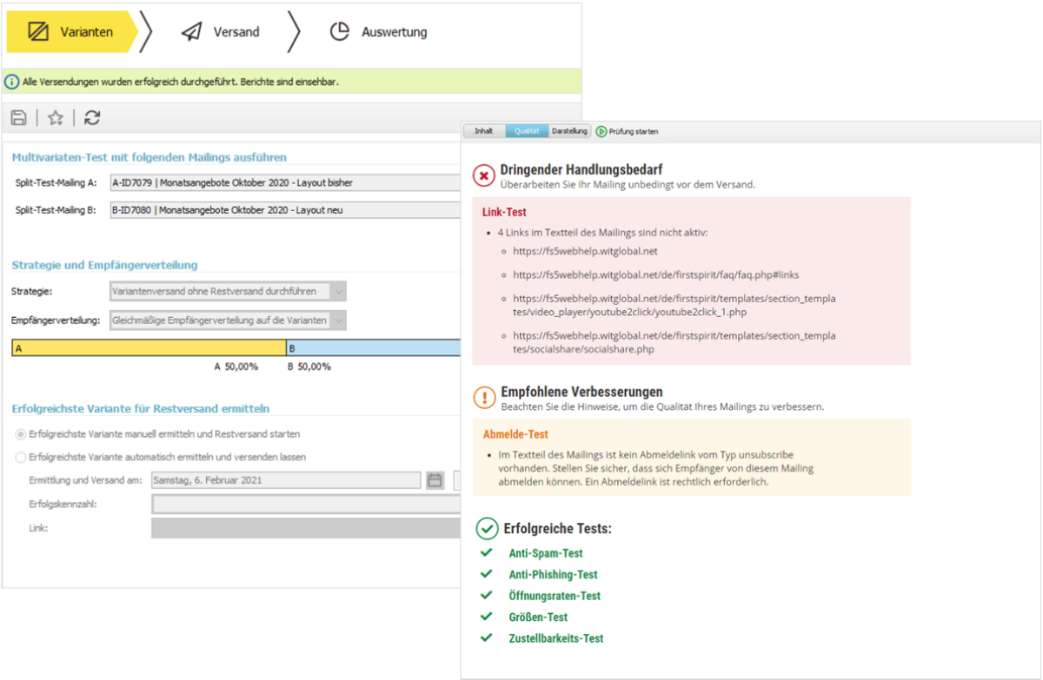Switch to the Inhalt tab
The image size is (1043, 680).
pyautogui.click(x=483, y=131)
